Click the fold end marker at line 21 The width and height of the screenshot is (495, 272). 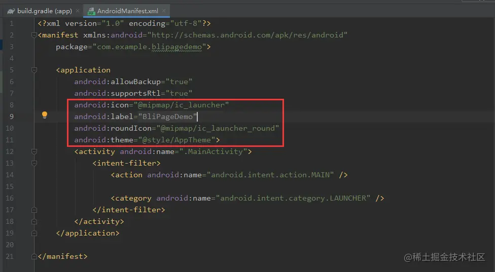pyautogui.click(x=34, y=257)
